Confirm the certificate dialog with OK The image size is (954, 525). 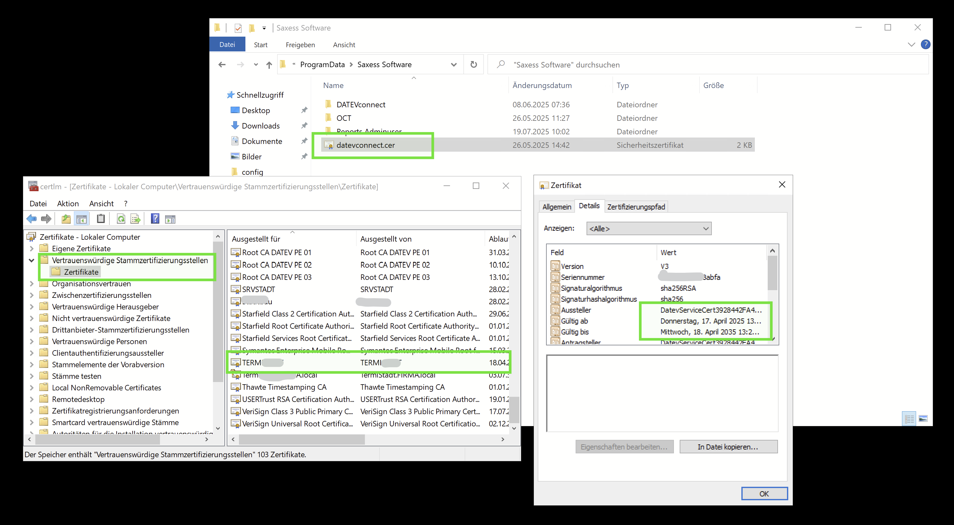tap(764, 494)
